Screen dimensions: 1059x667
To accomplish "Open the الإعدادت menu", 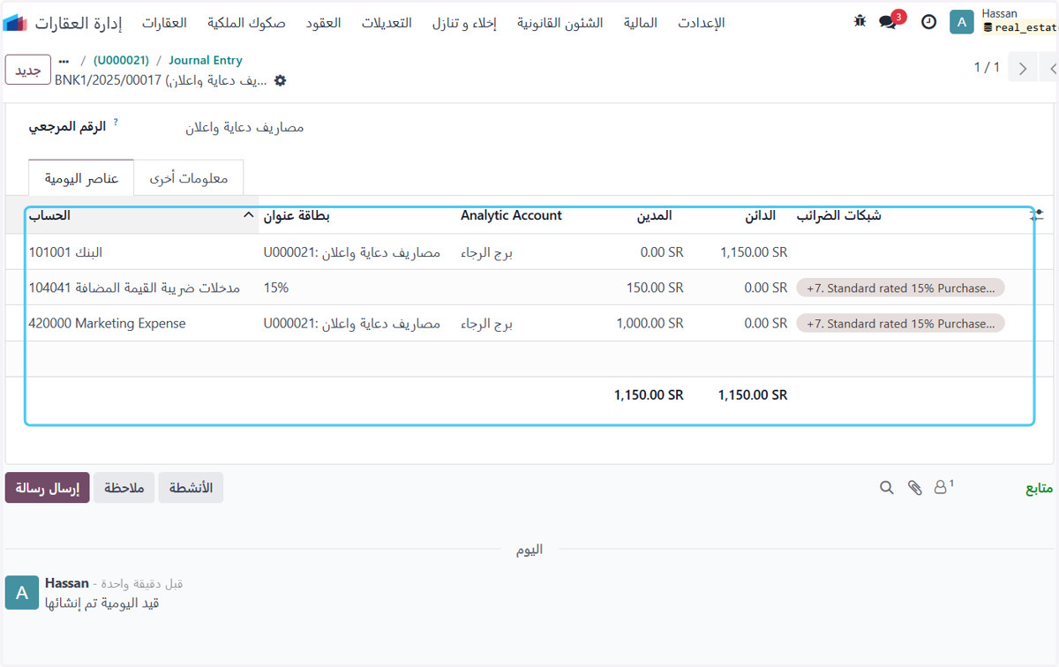I will tap(702, 23).
